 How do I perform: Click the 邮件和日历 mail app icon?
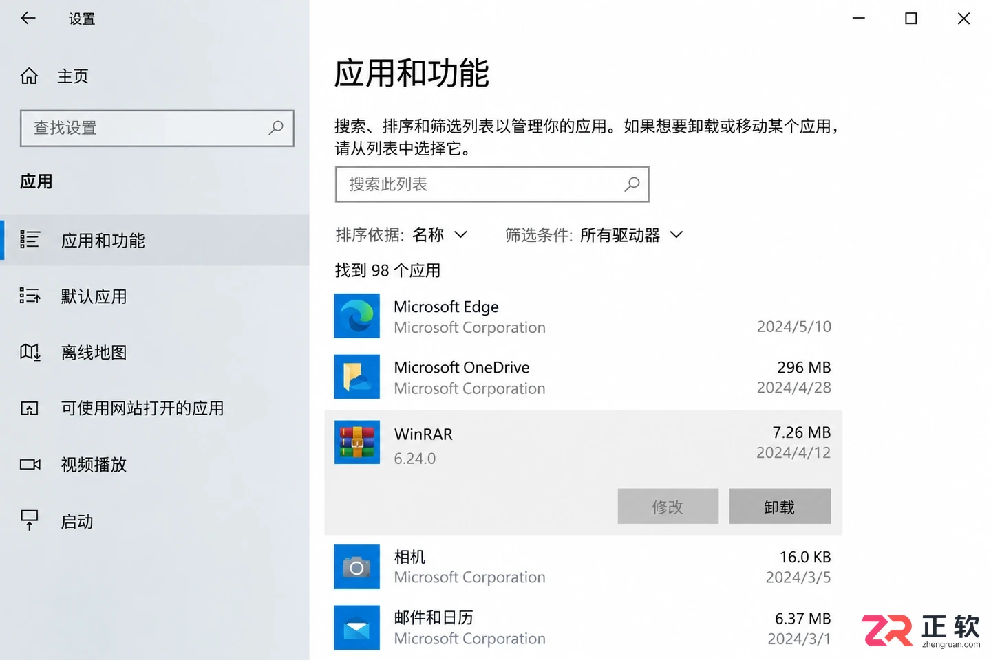[356, 628]
